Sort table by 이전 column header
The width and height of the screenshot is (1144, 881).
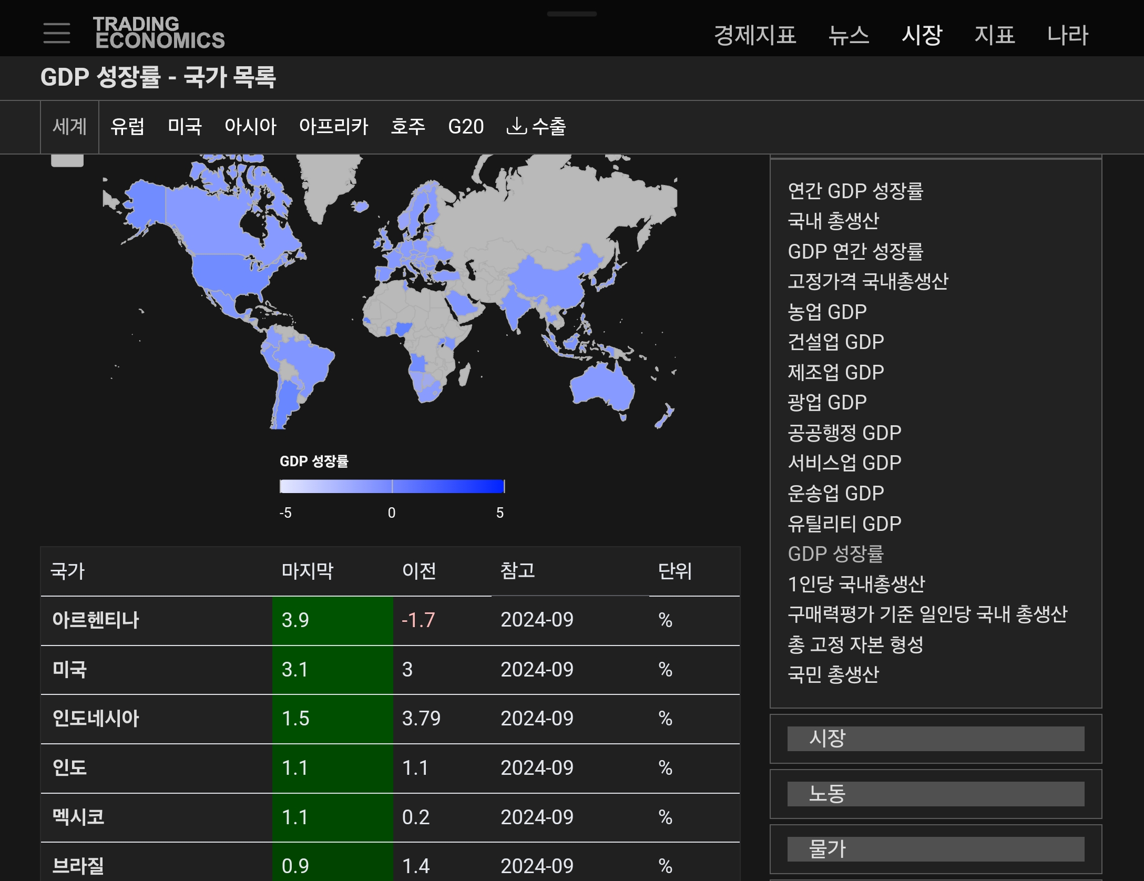coord(419,571)
